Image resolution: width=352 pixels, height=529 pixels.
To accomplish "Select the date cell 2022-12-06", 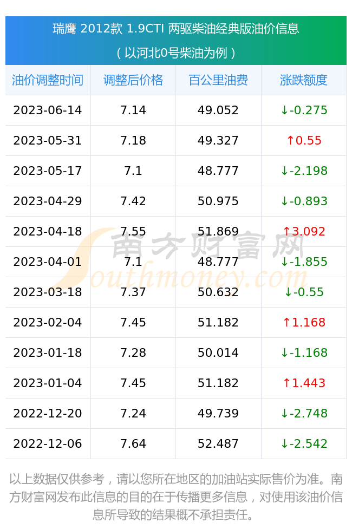I will click(x=48, y=444).
